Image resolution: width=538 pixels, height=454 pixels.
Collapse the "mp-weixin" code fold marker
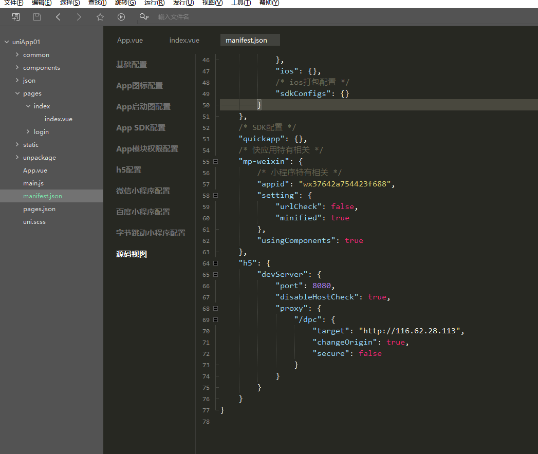pos(215,161)
